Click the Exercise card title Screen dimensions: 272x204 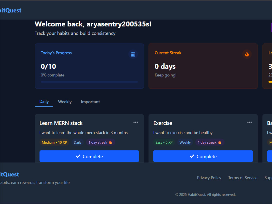tap(163, 123)
